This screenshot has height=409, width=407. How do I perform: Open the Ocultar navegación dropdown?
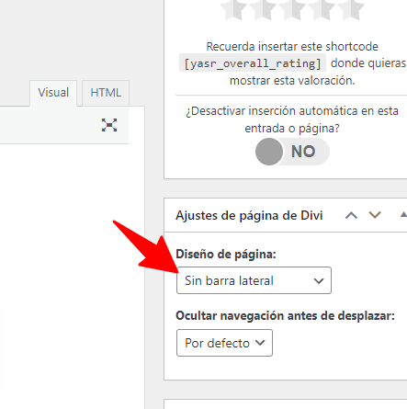pyautogui.click(x=224, y=343)
